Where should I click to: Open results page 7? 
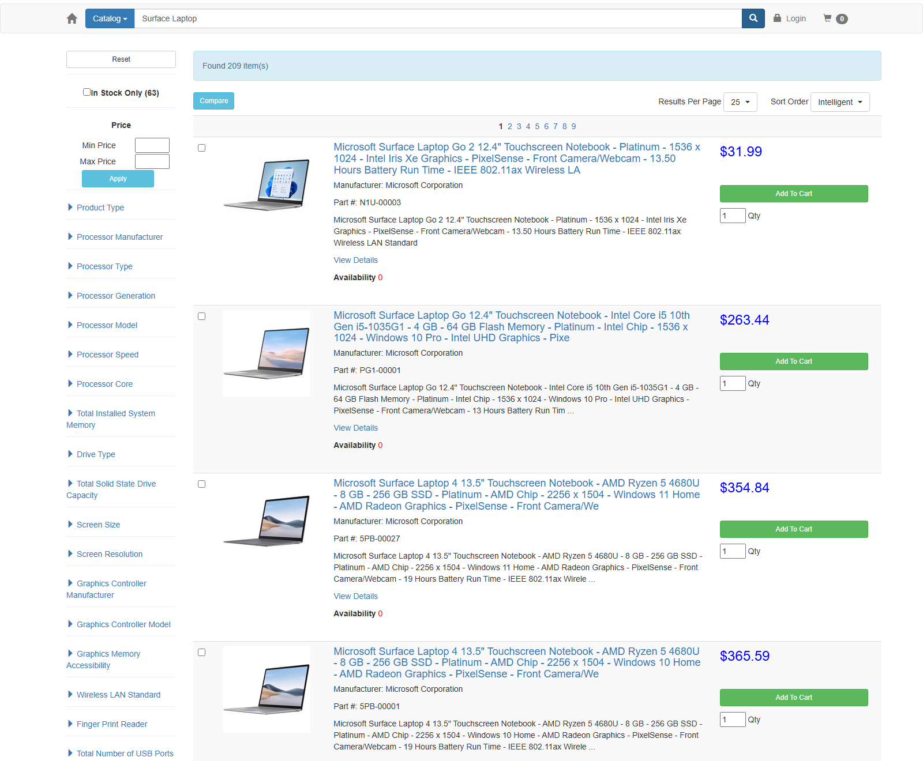(x=556, y=126)
